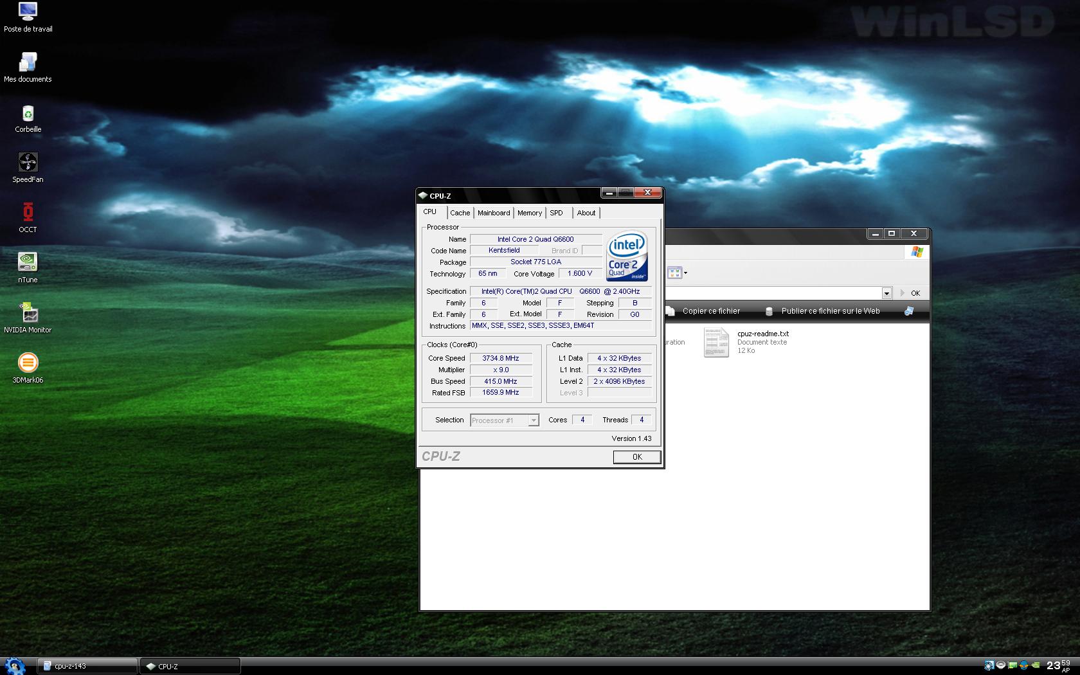Click the Core Speed value 3734.8 MHz
1080x675 pixels.
point(501,358)
